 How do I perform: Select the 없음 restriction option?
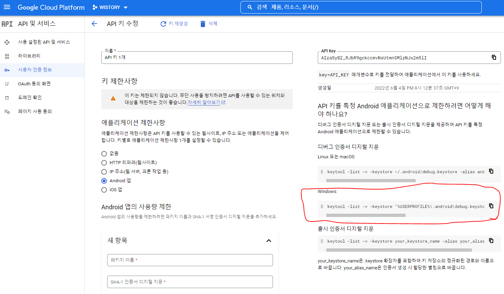click(x=104, y=154)
